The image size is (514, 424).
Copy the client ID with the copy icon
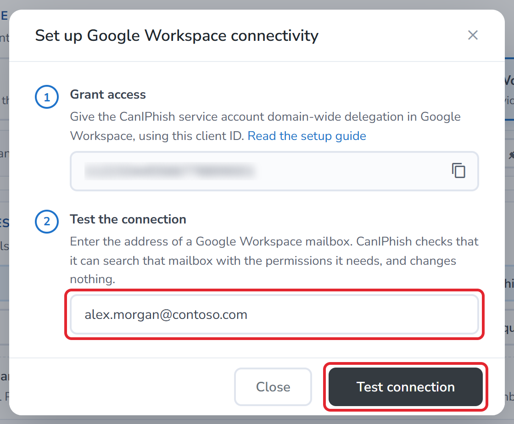pos(458,170)
